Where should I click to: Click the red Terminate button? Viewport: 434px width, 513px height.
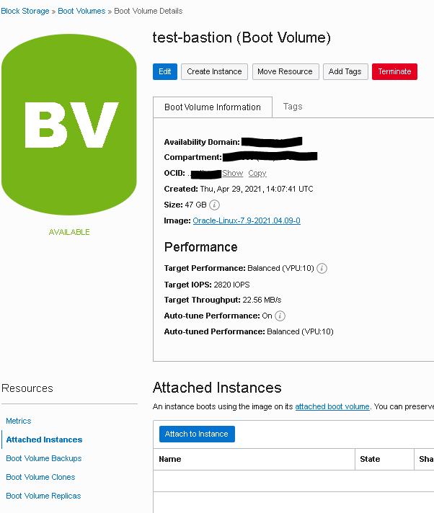(394, 71)
